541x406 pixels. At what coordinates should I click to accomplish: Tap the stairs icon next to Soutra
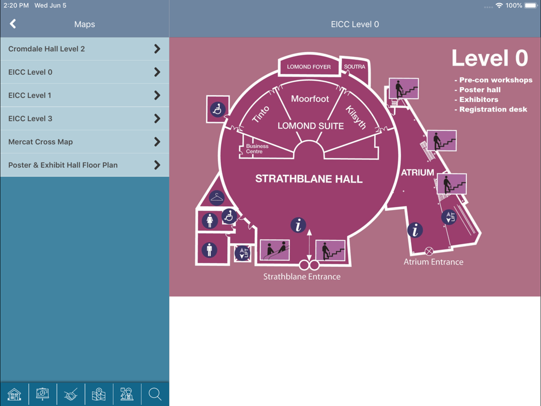pos(404,88)
